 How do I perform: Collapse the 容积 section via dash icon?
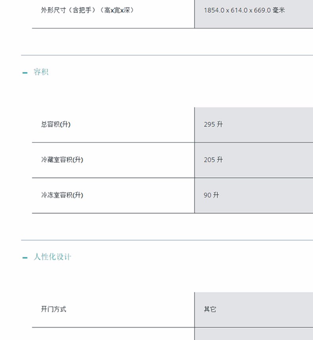pyautogui.click(x=25, y=73)
